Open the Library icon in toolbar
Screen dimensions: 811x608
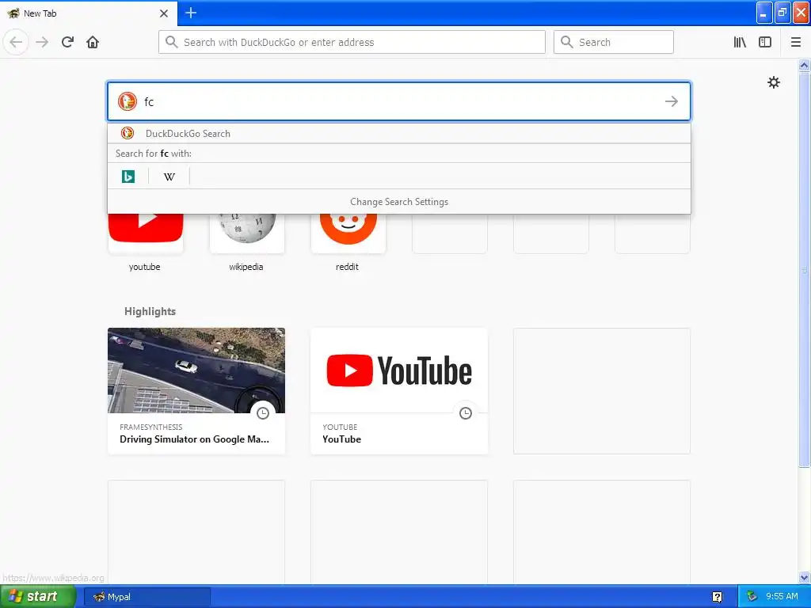pos(740,43)
